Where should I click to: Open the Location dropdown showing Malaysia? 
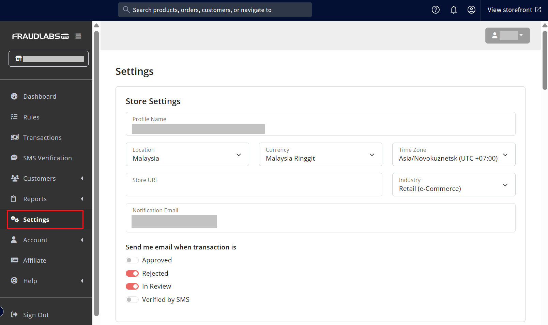[x=187, y=155]
